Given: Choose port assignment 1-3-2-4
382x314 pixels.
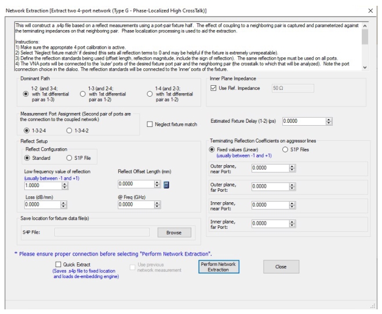Looking at the screenshot, I should [27, 130].
